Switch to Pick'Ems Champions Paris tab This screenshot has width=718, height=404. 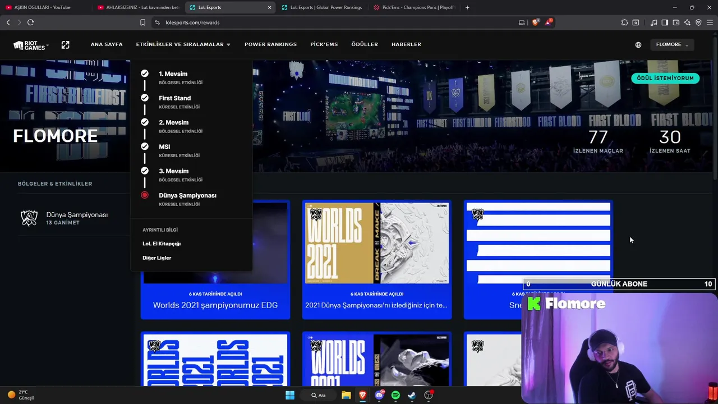tap(414, 7)
